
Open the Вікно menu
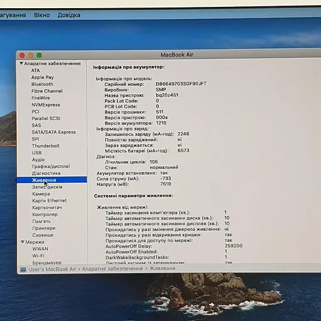click(x=42, y=15)
